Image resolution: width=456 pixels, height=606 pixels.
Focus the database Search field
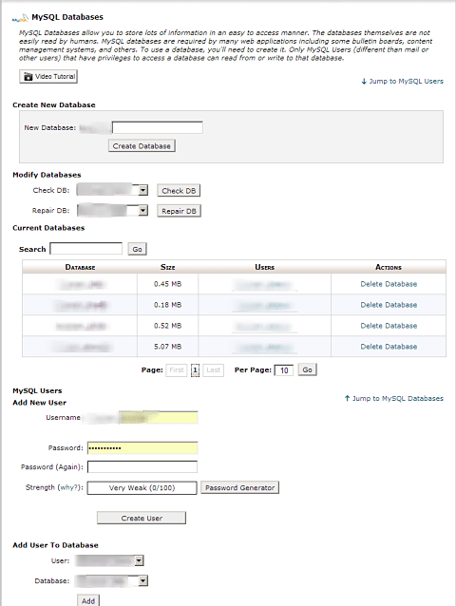(86, 249)
